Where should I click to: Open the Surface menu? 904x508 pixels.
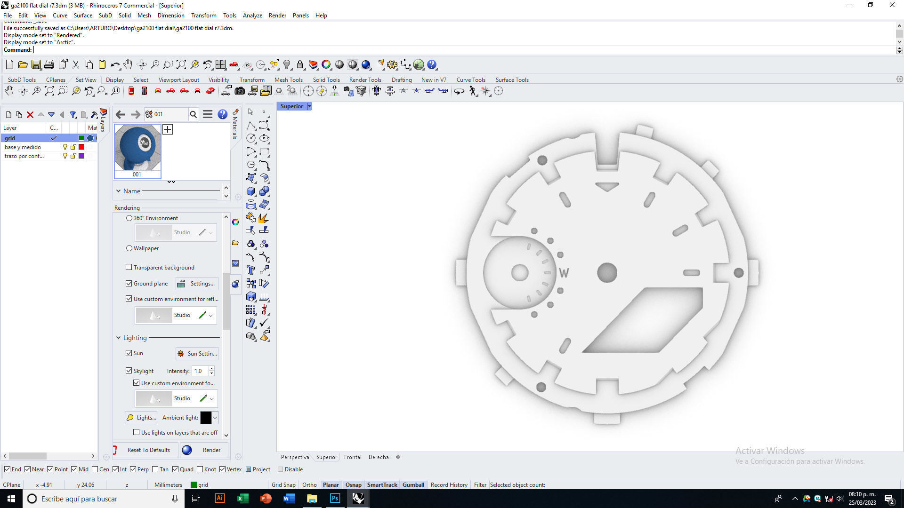(83, 15)
